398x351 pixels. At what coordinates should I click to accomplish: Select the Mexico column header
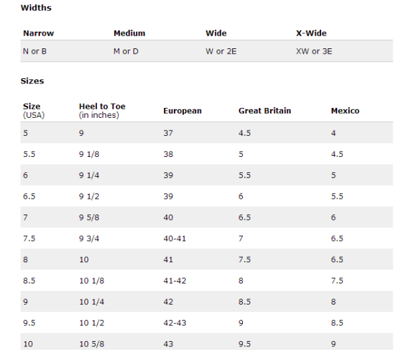click(x=345, y=111)
